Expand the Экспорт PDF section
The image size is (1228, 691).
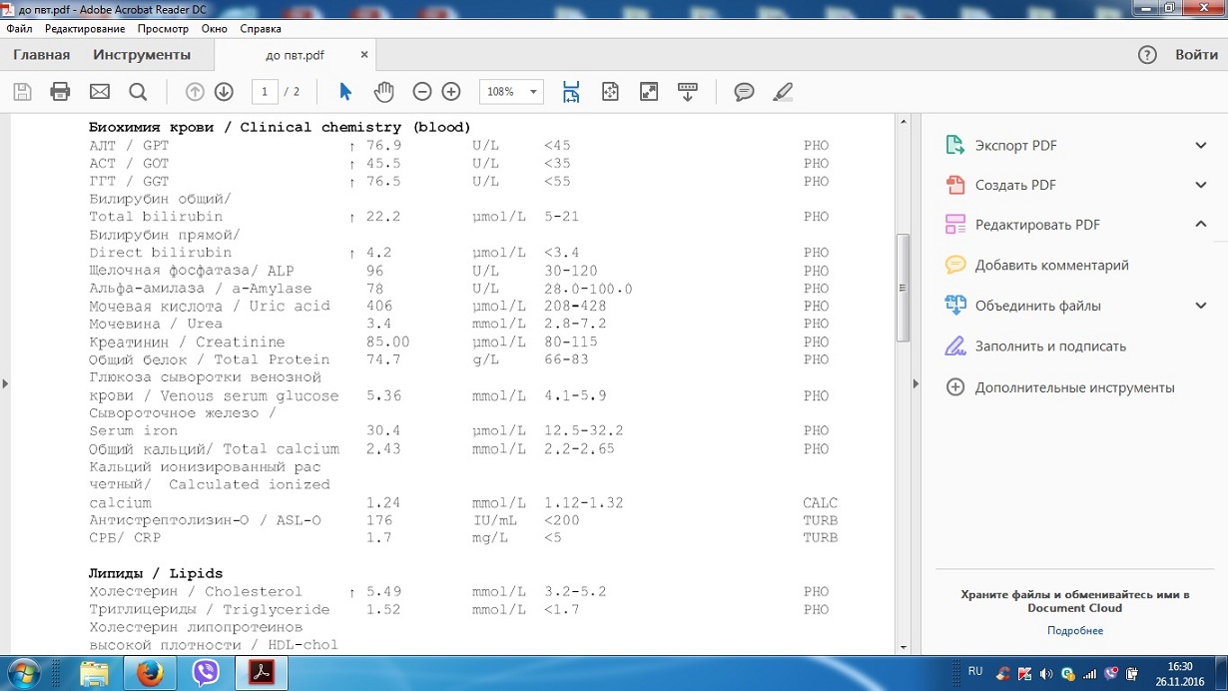click(x=1200, y=146)
